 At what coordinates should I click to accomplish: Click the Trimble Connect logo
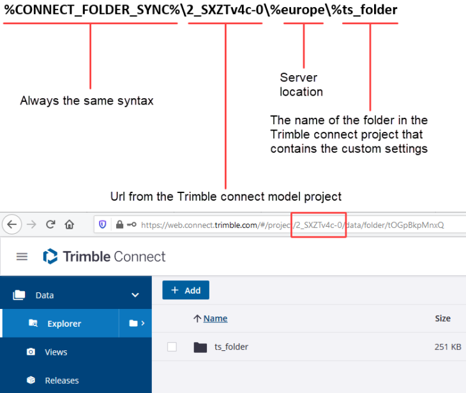(50, 256)
